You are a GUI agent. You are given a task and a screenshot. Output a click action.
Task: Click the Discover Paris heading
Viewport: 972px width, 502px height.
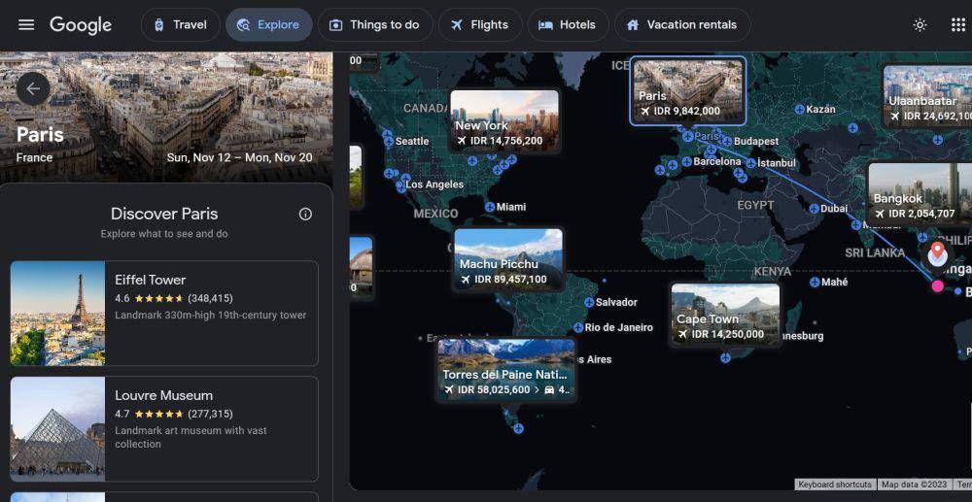pos(164,215)
